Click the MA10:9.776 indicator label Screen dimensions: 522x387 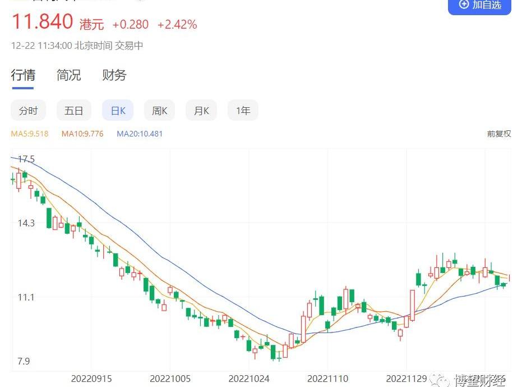click(82, 134)
